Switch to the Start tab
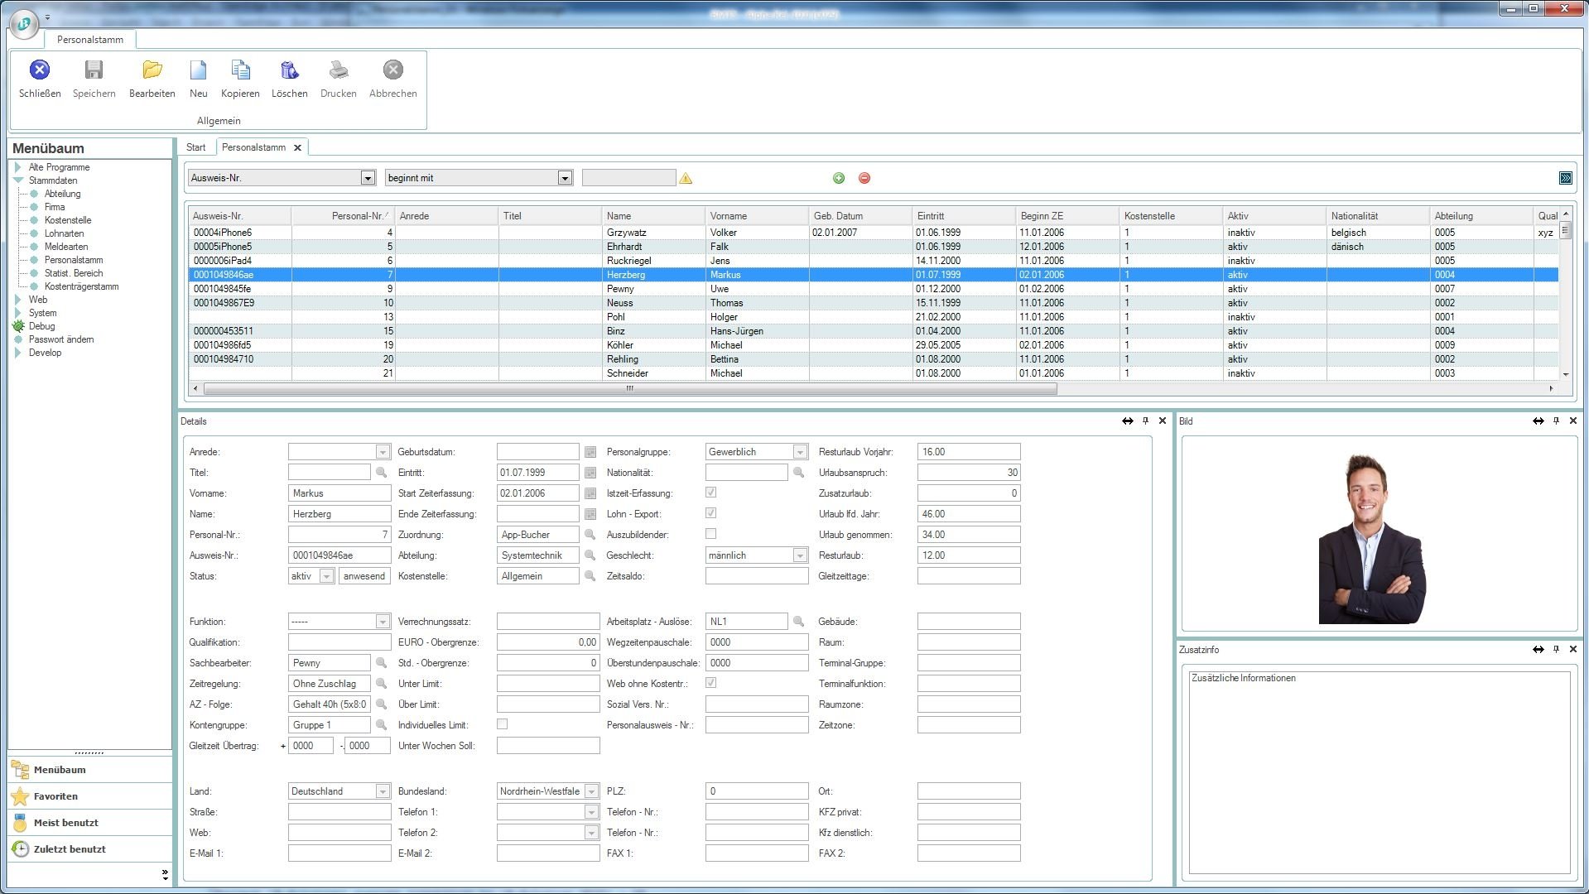The height and width of the screenshot is (894, 1589). tap(196, 147)
